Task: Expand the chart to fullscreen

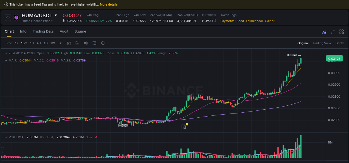Action: (332, 32)
